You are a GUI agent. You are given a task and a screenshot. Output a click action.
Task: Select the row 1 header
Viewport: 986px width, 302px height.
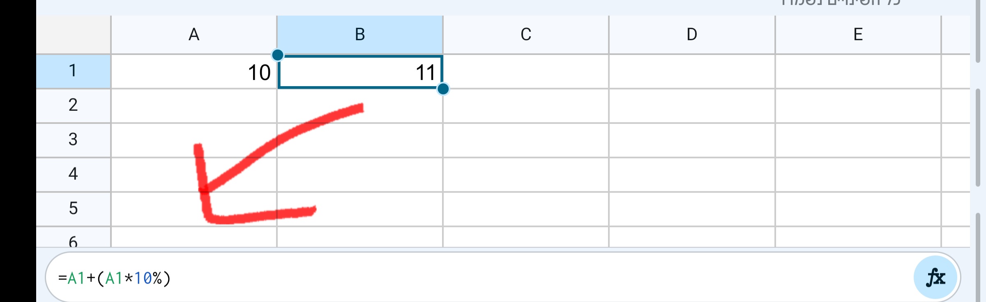coord(73,71)
